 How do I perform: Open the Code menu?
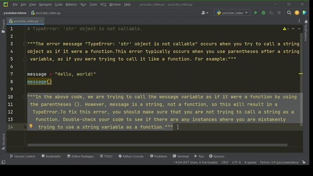tap(59, 4)
